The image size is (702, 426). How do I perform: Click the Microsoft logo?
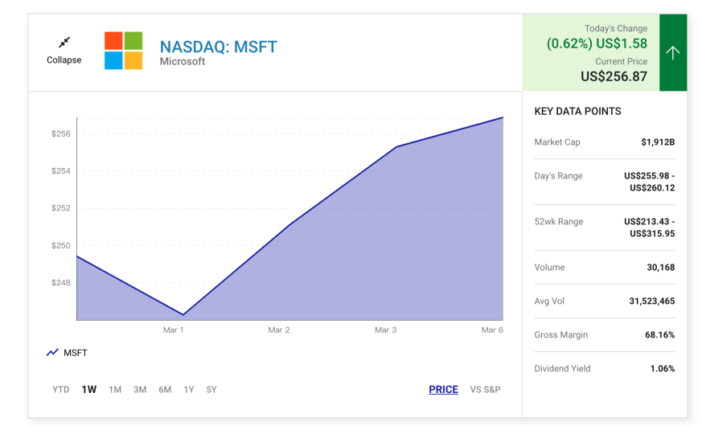pos(124,51)
